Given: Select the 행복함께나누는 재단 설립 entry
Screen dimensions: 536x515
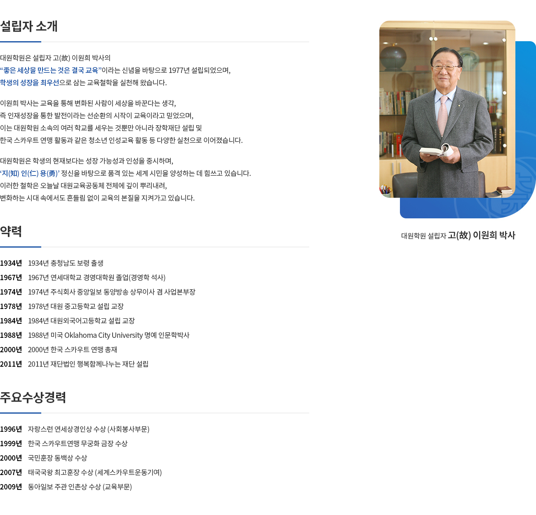Looking at the screenshot, I should [x=88, y=364].
